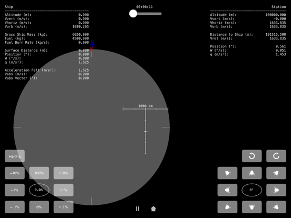Screen dimensions: 291x218
Task: Set throttle to 100%
Action: [39, 173]
